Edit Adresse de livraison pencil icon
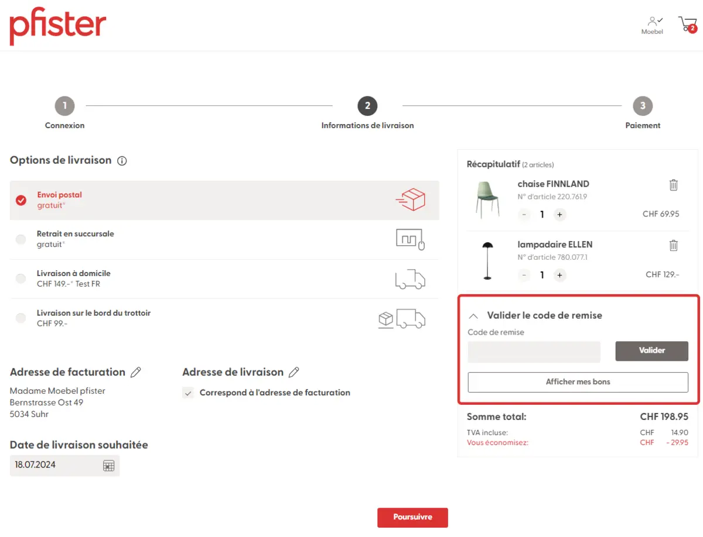This screenshot has width=703, height=537. 294,372
